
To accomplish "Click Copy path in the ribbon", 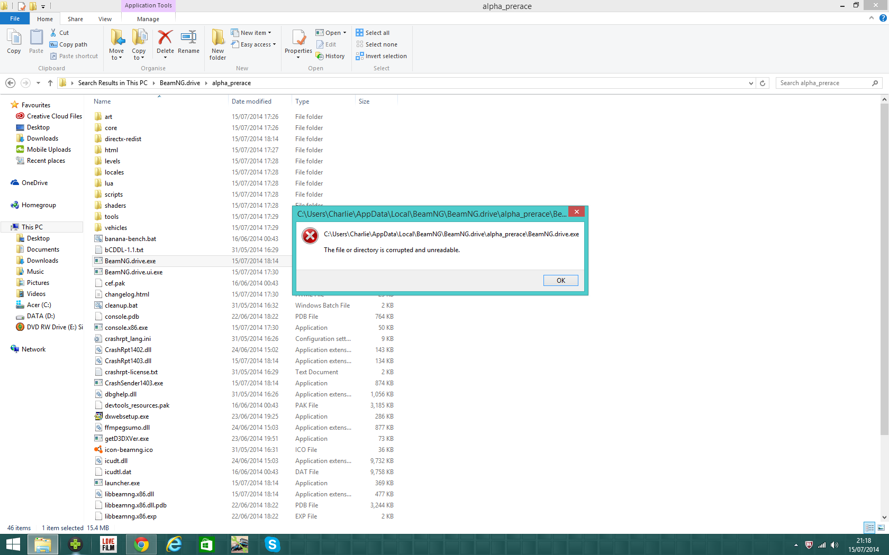I will tap(68, 44).
